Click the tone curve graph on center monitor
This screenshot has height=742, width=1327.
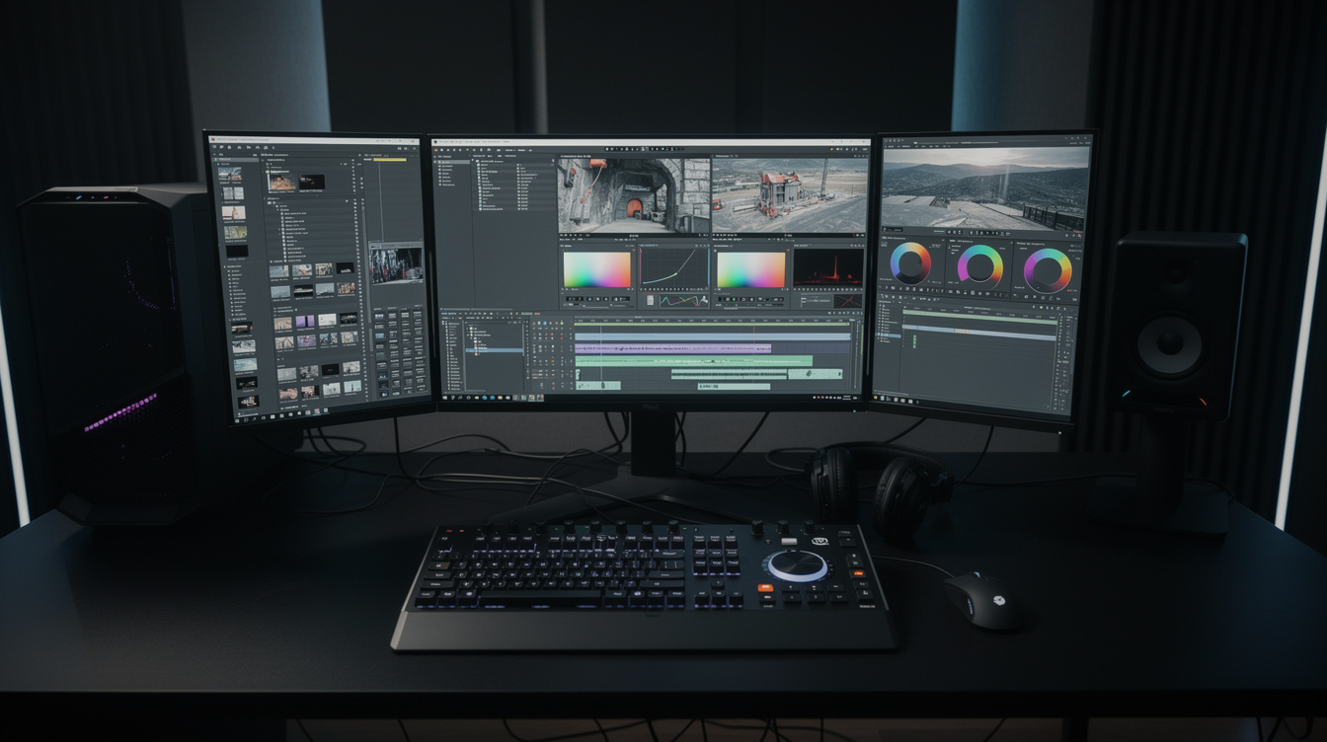[x=674, y=267]
